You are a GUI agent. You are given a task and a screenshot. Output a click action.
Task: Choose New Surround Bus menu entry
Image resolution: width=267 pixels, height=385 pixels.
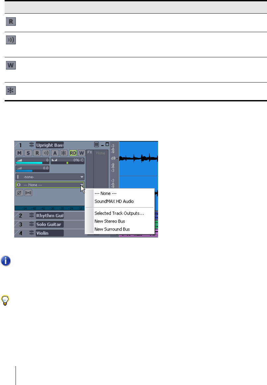pyautogui.click(x=112, y=229)
